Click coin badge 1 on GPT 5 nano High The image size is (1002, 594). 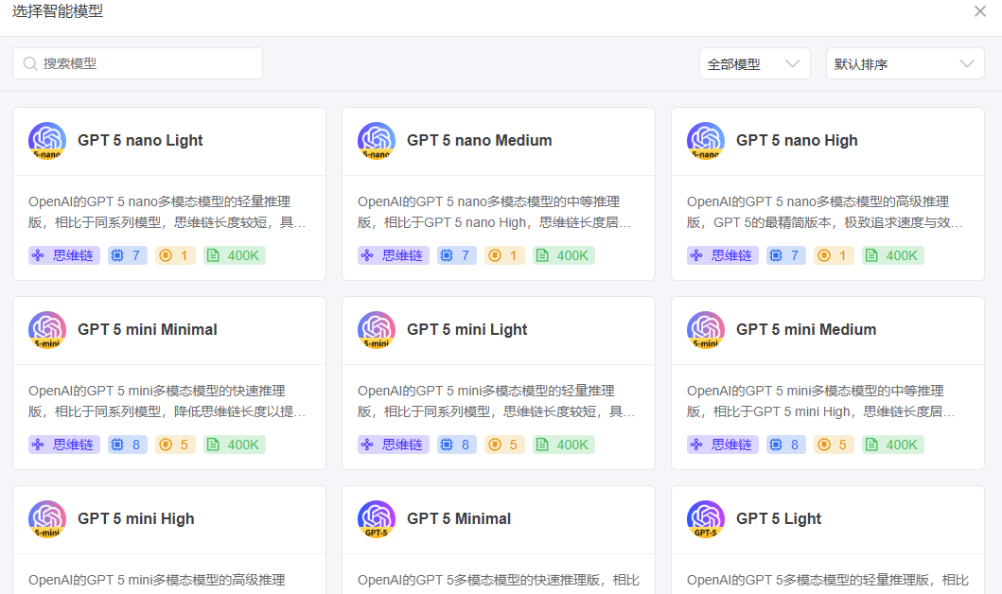[834, 255]
